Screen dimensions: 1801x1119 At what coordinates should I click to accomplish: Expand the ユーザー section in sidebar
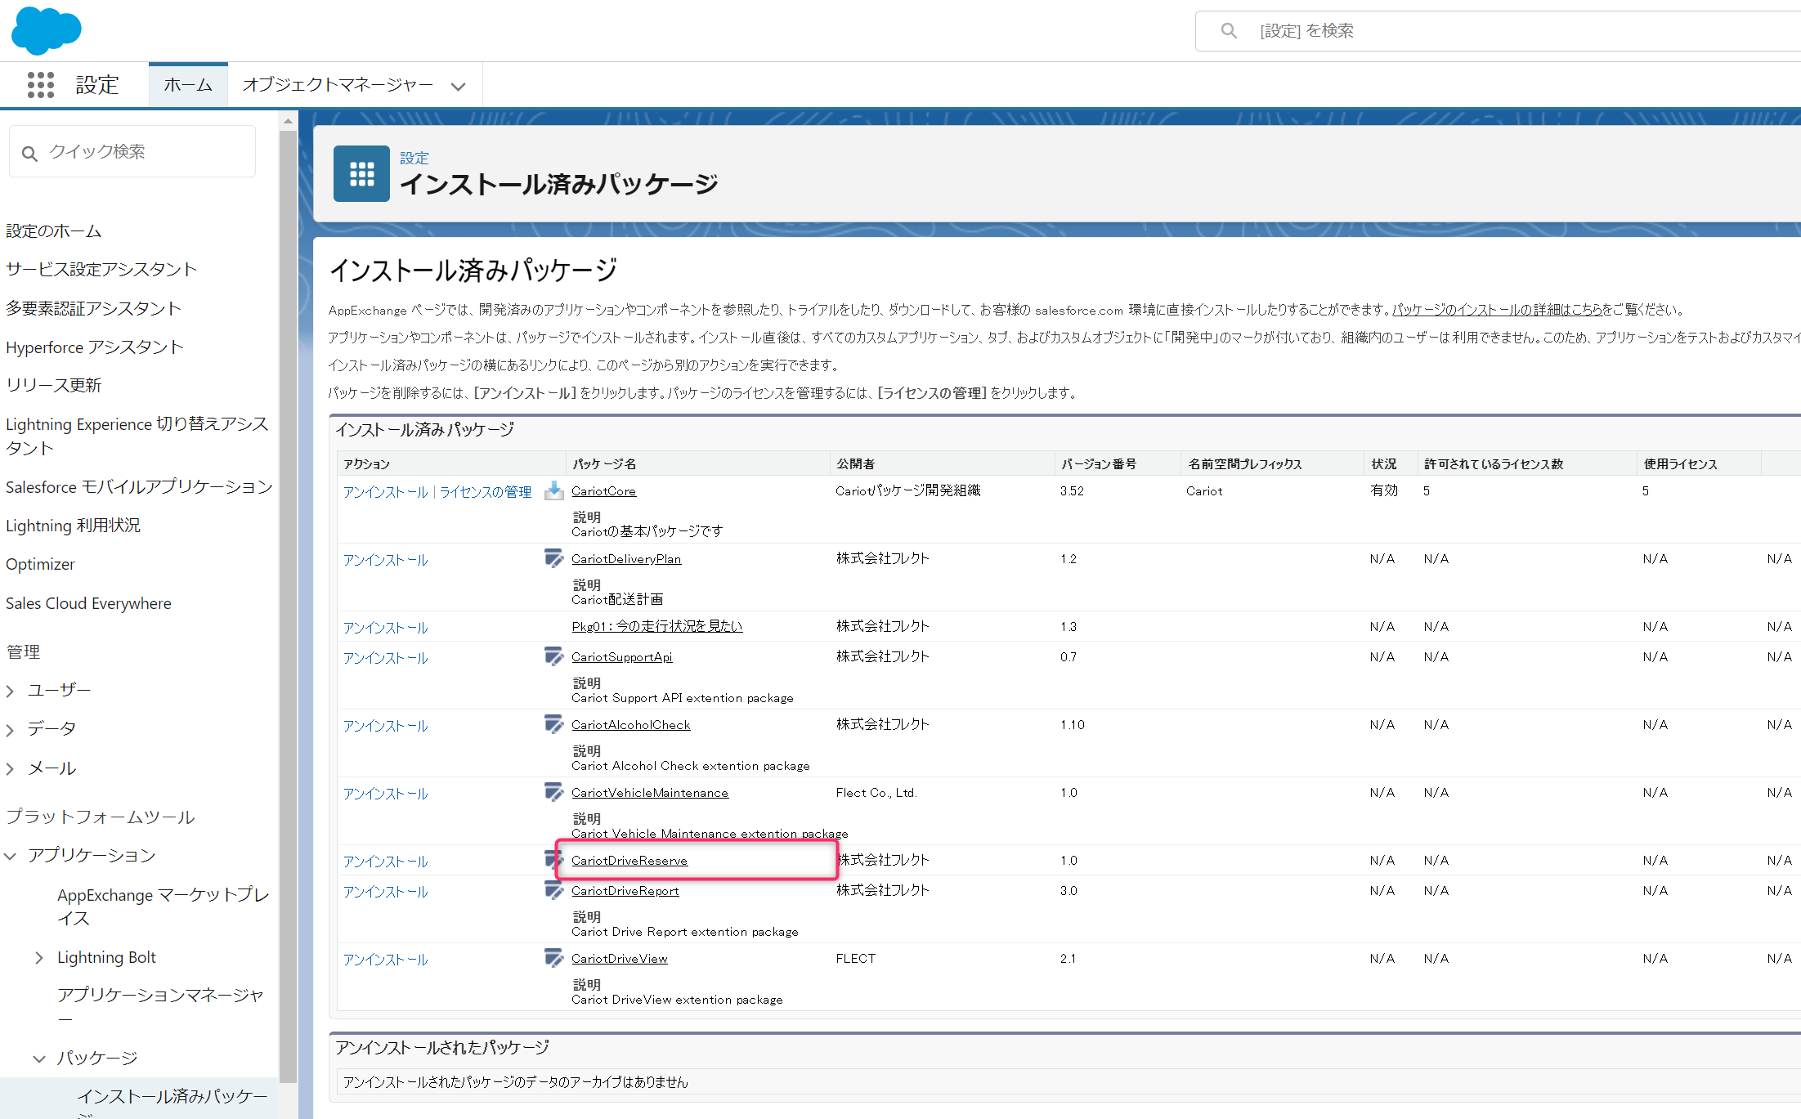pyautogui.click(x=10, y=692)
